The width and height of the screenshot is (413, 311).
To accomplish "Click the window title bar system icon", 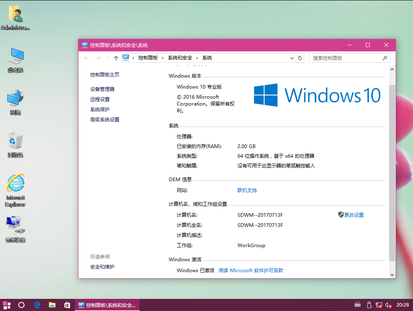I will click(85, 45).
